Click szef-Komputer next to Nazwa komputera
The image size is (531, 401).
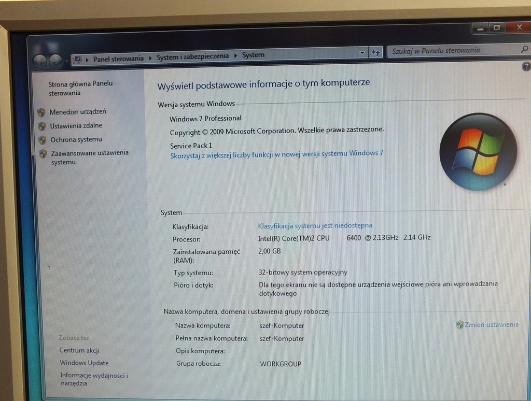pos(282,325)
